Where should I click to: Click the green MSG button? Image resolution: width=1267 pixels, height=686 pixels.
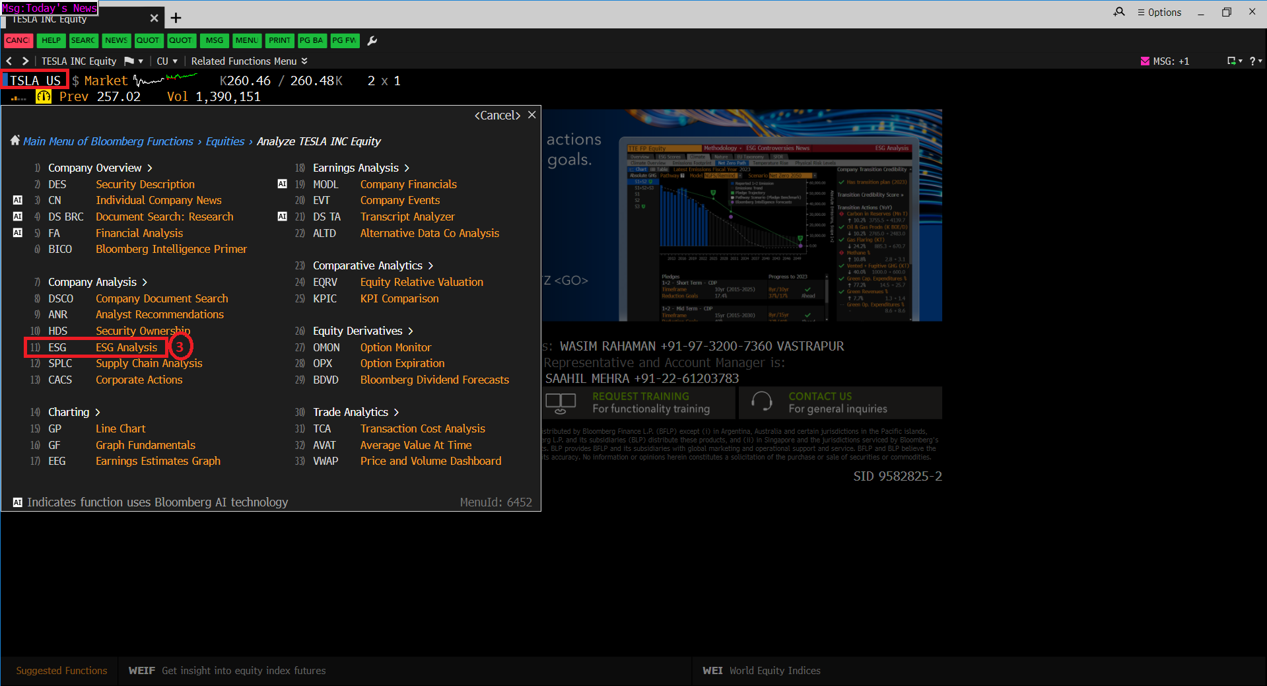pos(215,40)
